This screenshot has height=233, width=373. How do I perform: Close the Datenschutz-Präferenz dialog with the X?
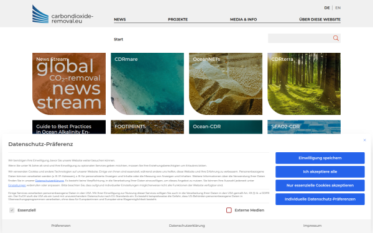(364, 140)
